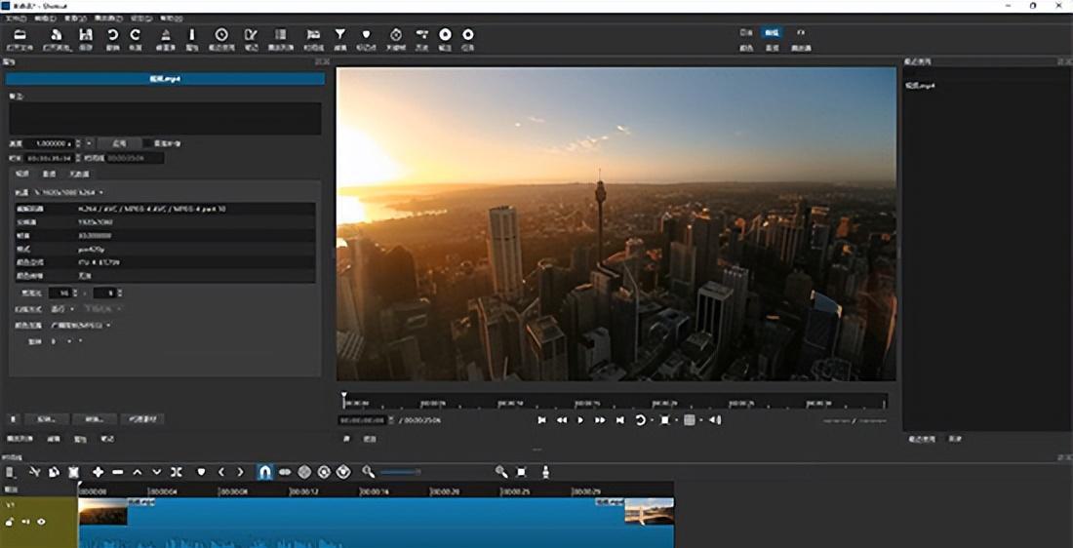Overwrite clip with down chevron icon

pyautogui.click(x=157, y=472)
